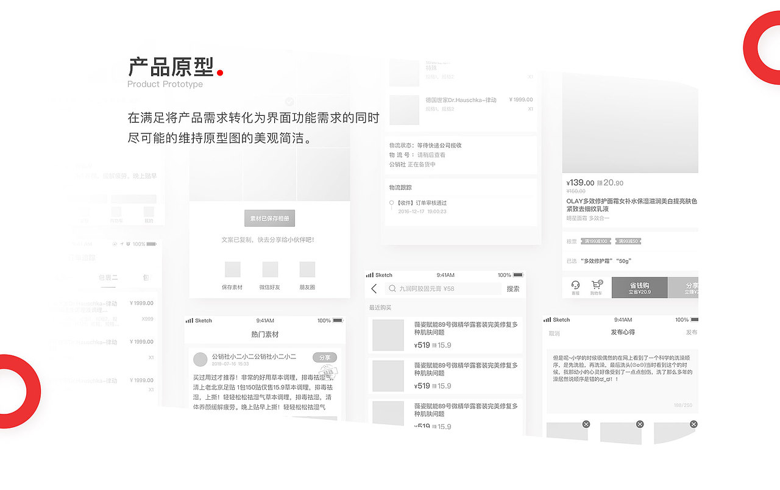
Task: Select the 满199减100 coupon tag
Action: pos(595,241)
